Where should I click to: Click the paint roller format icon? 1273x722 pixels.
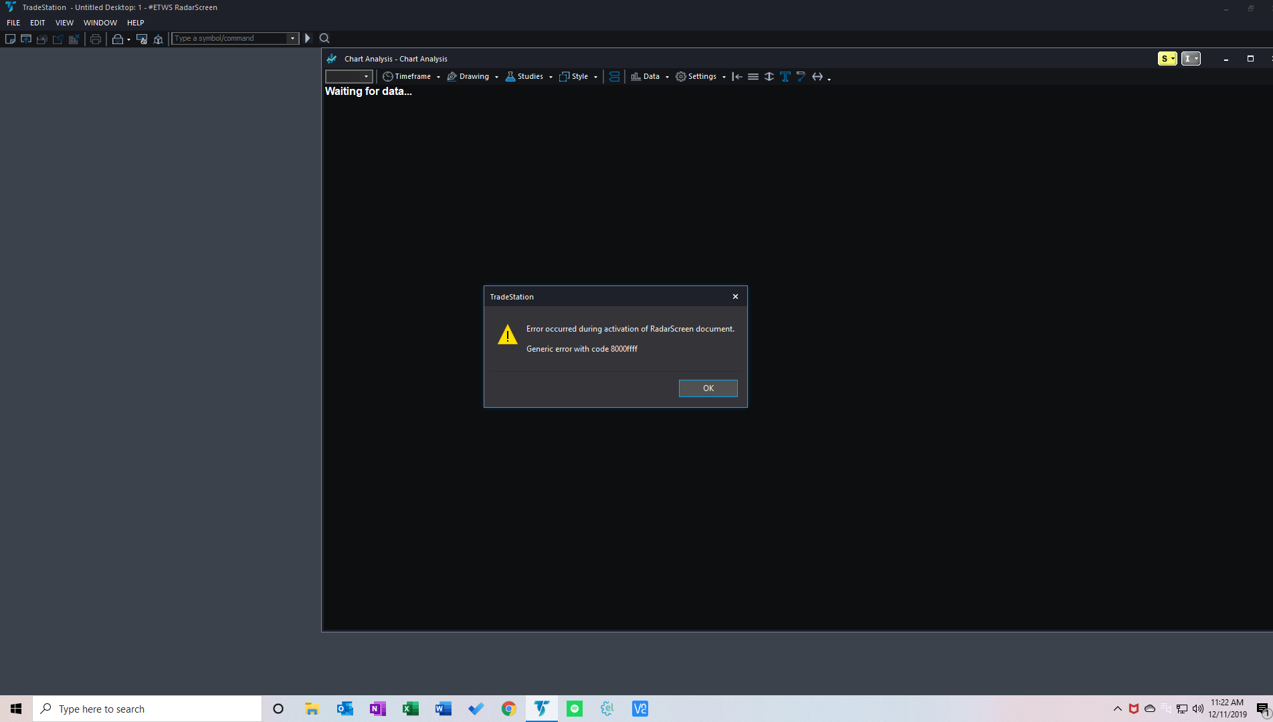click(801, 77)
